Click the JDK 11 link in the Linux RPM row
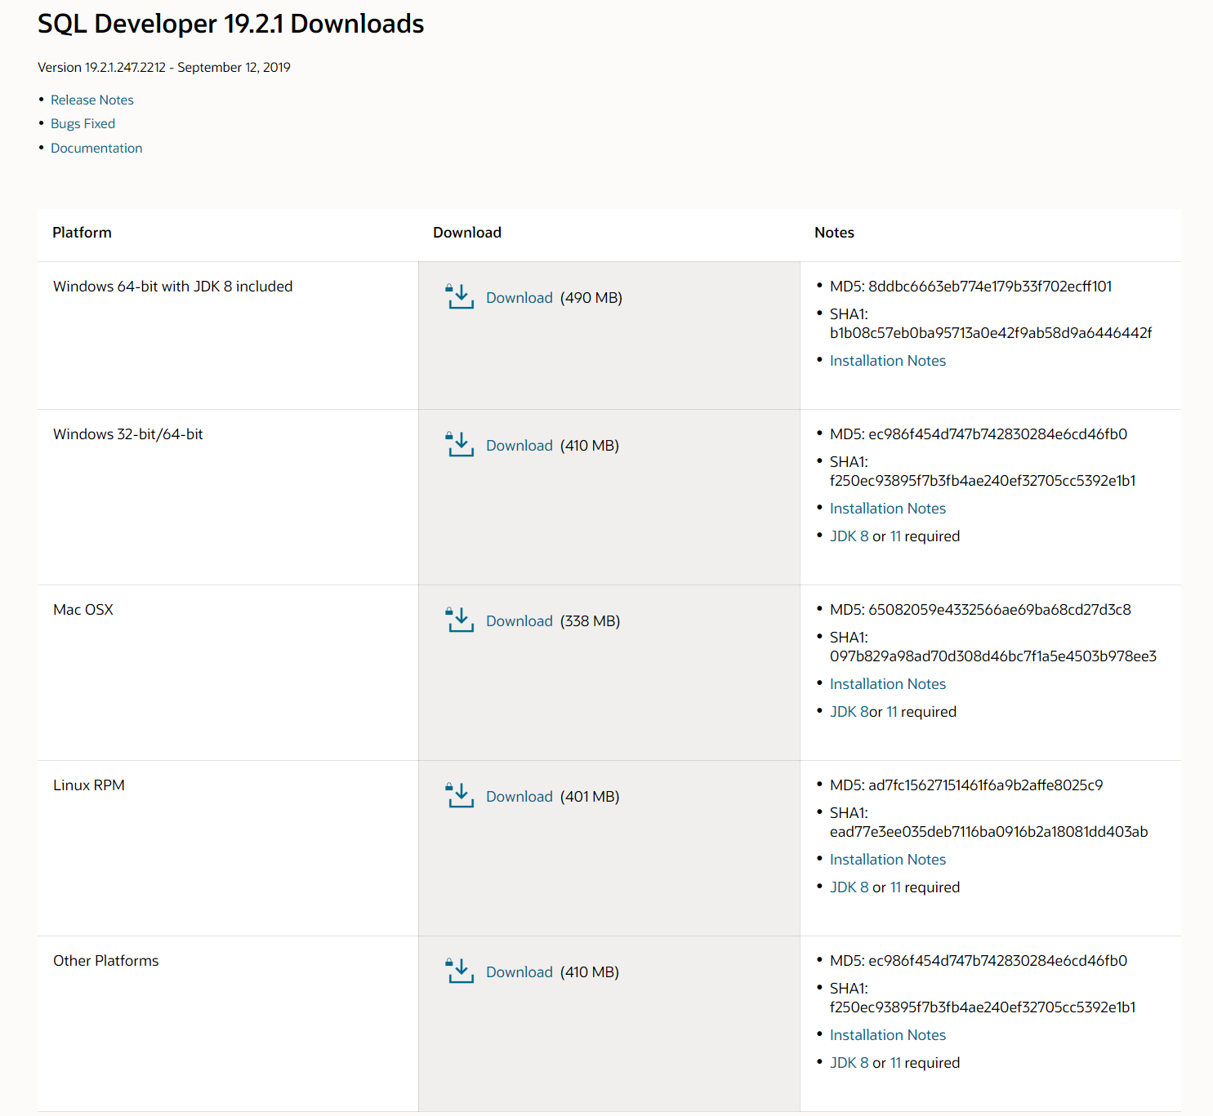 (x=895, y=887)
